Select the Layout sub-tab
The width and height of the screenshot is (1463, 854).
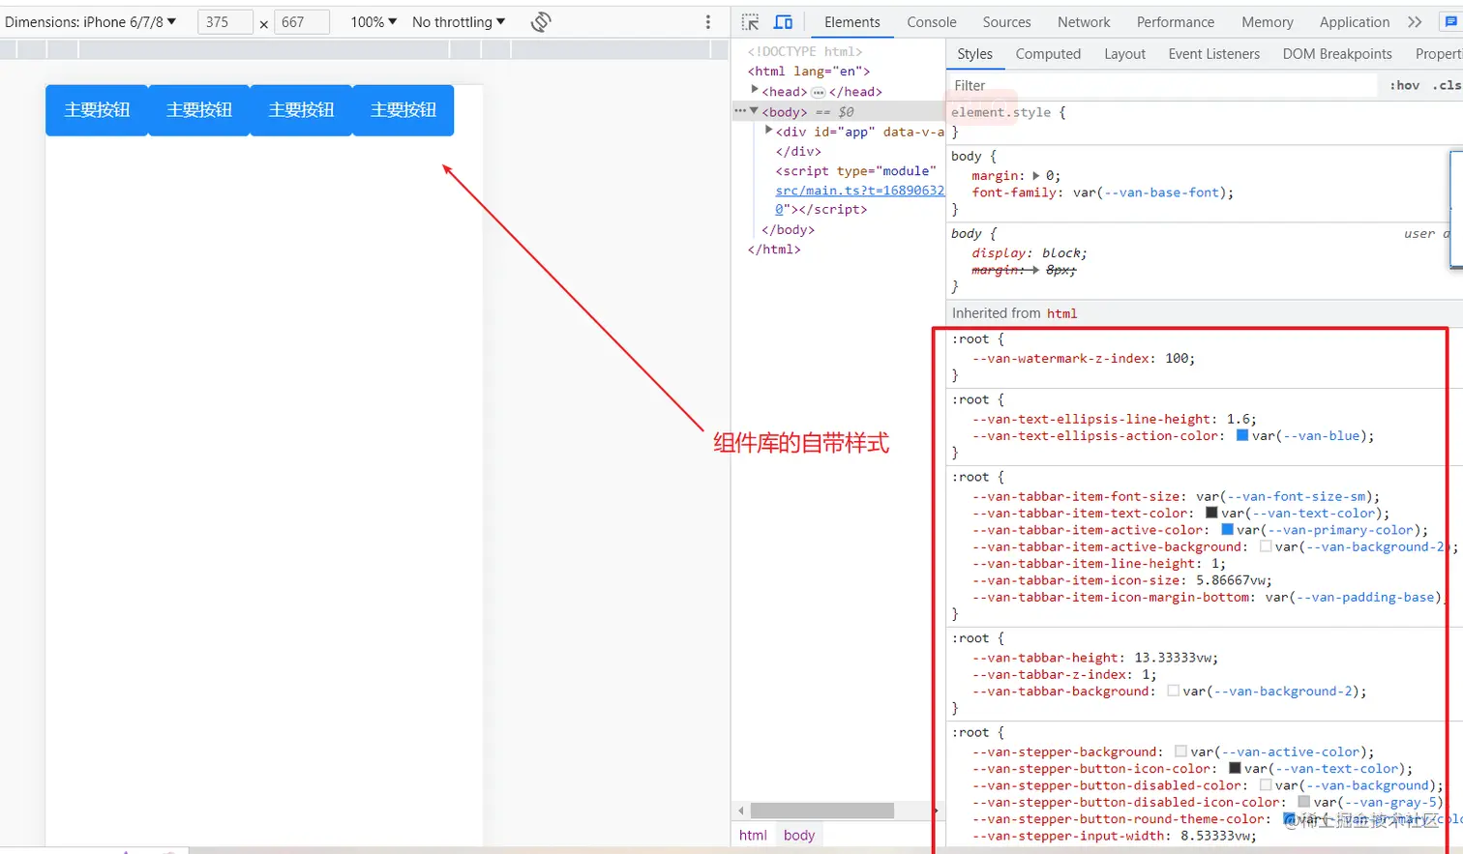coord(1124,54)
